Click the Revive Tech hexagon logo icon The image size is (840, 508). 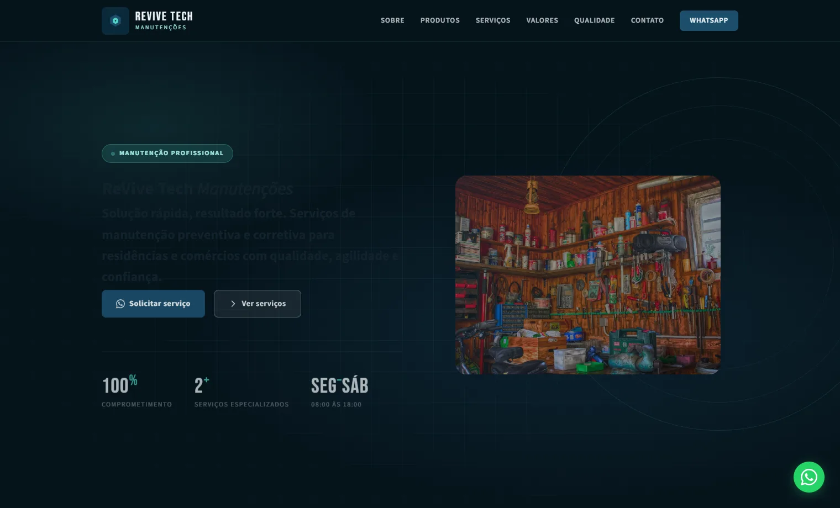(116, 21)
